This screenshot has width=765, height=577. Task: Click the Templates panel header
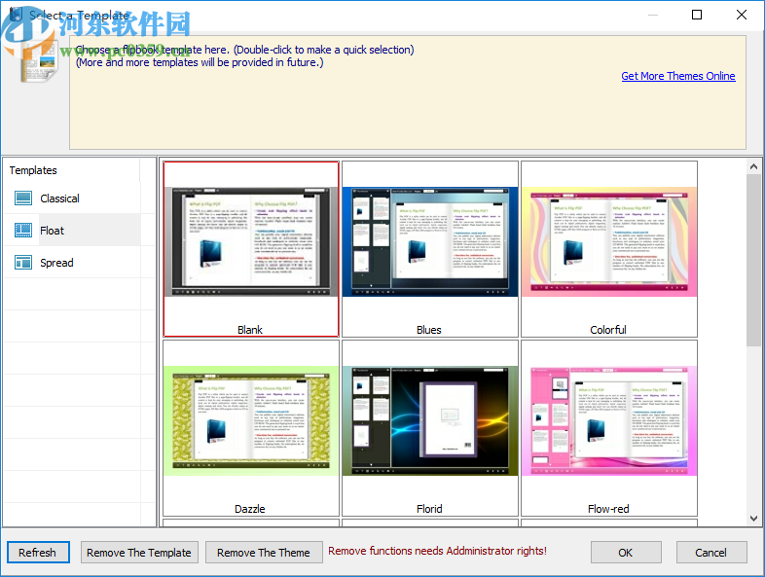point(33,170)
